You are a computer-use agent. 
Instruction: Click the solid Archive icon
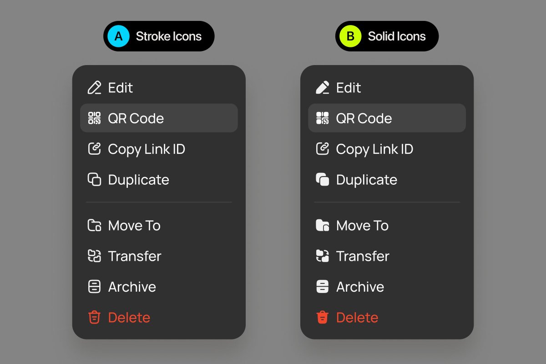pos(322,287)
